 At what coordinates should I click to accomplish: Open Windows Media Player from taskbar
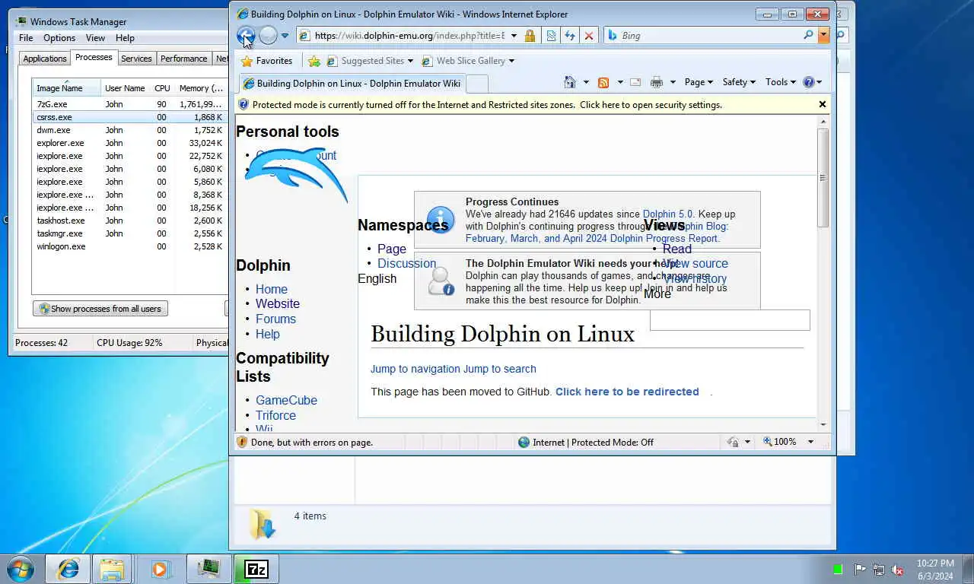(x=159, y=568)
